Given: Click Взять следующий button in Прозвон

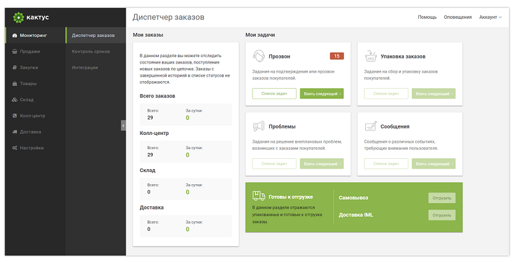Looking at the screenshot, I should 322,94.
